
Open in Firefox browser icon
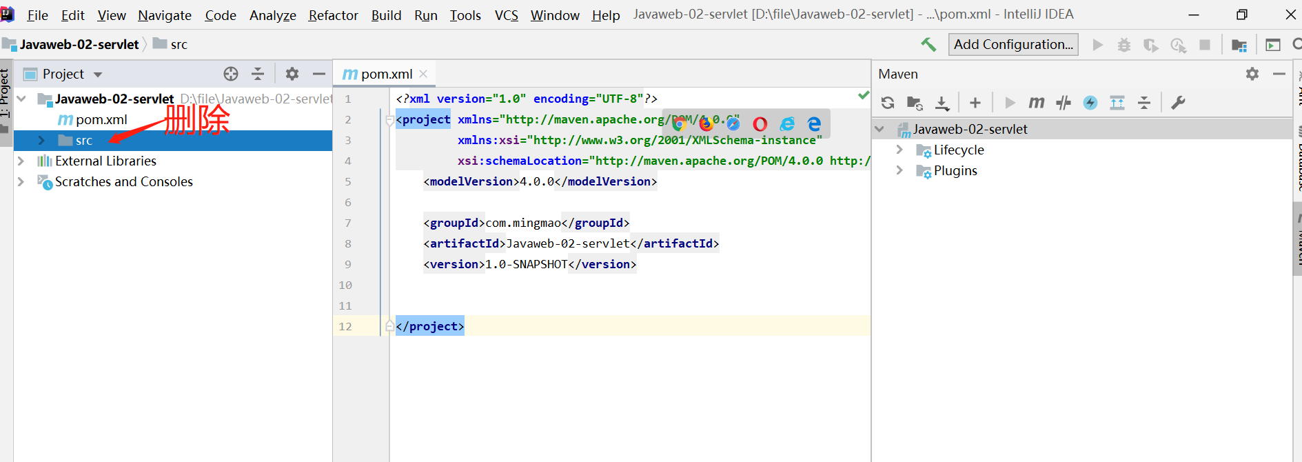click(x=706, y=123)
